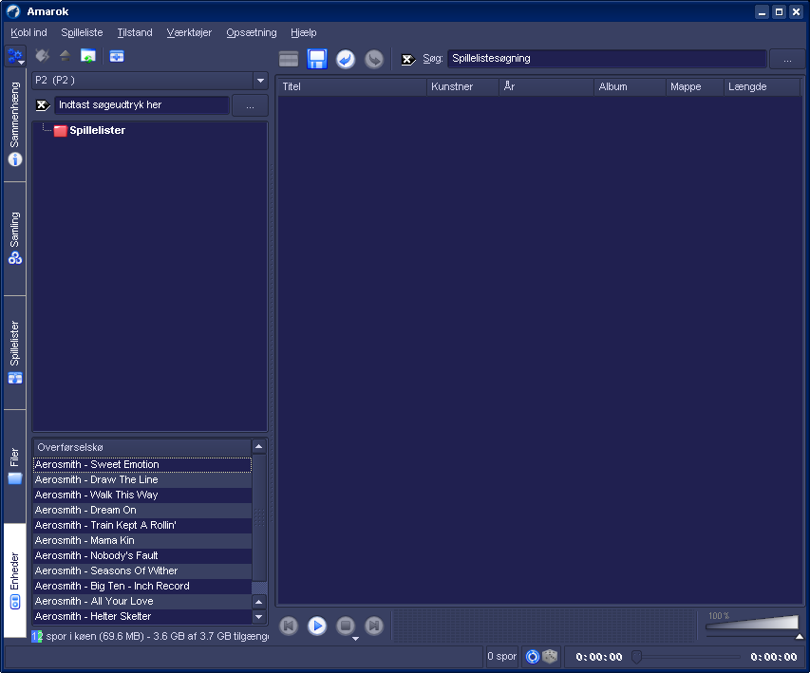Switch to the Sammenhæng sidebar tab
This screenshot has width=810, height=673.
point(15,124)
